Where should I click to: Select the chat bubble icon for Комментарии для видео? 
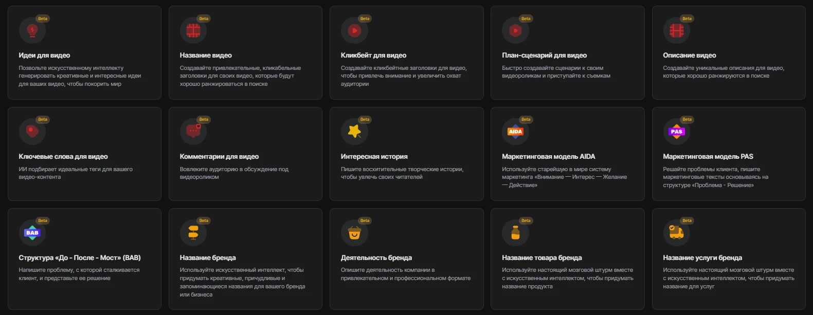pyautogui.click(x=193, y=132)
